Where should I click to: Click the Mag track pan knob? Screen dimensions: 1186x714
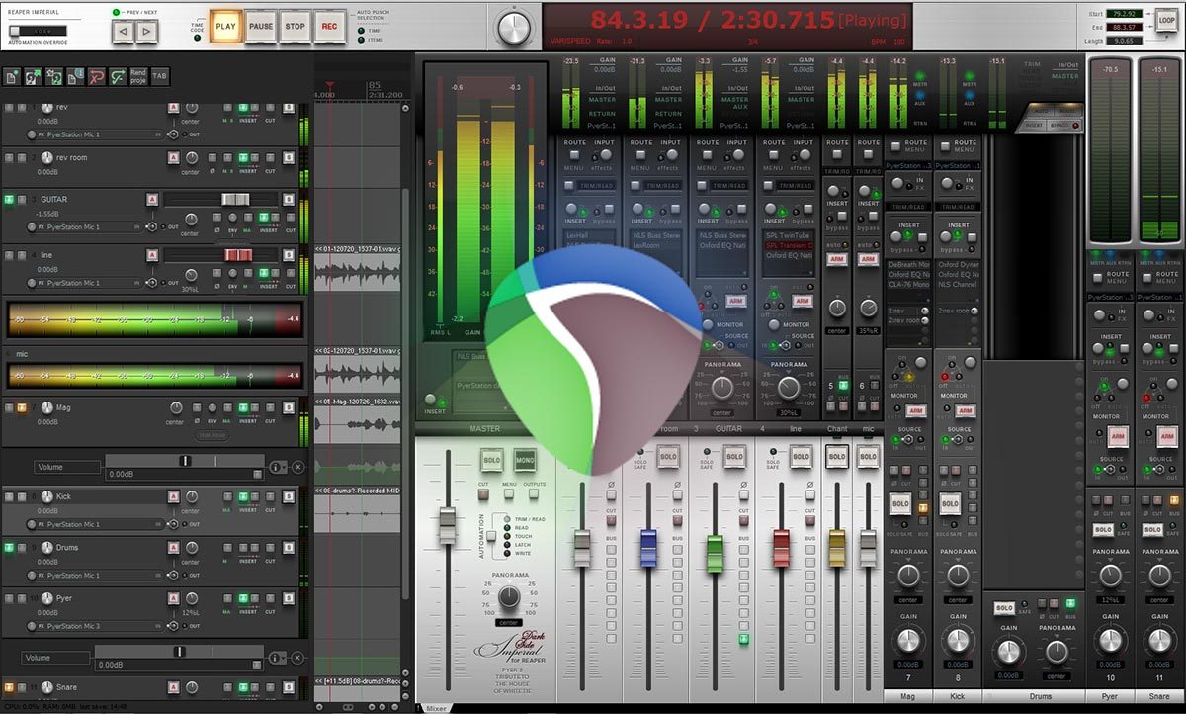[x=176, y=408]
